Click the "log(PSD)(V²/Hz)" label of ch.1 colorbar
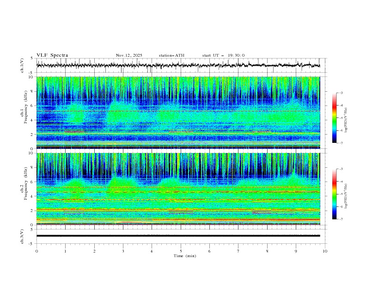Viewport: 366px width, 282px height. coord(347,120)
